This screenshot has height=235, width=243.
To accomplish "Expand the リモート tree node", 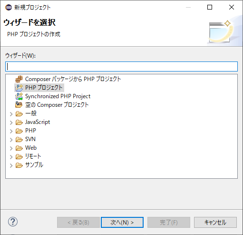I will point(11,157).
